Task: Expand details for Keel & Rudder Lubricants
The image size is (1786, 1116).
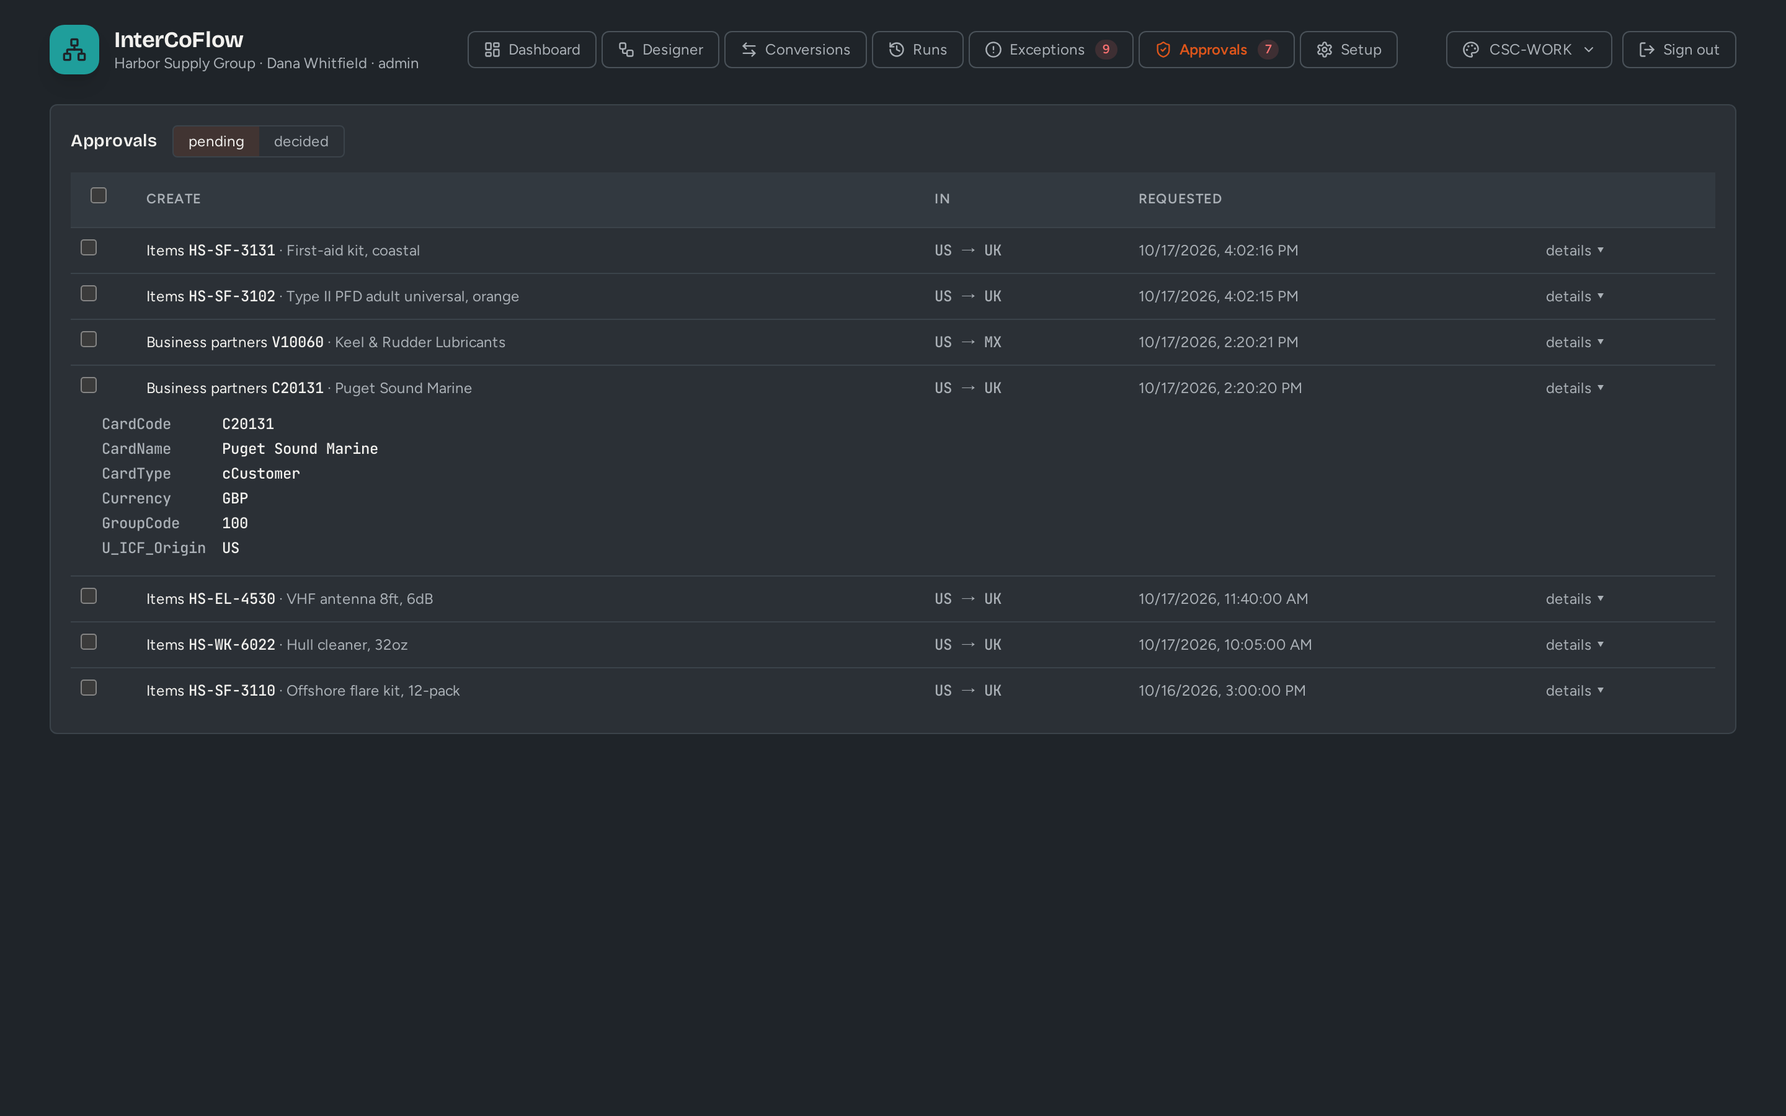Action: click(1574, 342)
